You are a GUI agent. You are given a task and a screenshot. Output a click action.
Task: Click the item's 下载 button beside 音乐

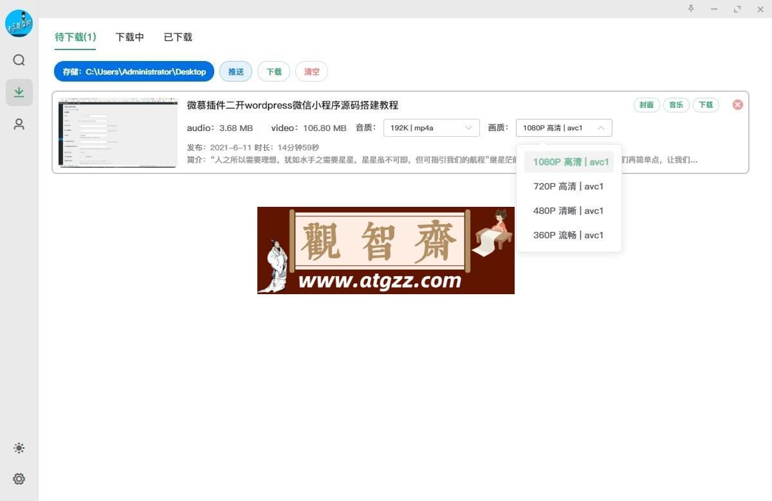[706, 105]
